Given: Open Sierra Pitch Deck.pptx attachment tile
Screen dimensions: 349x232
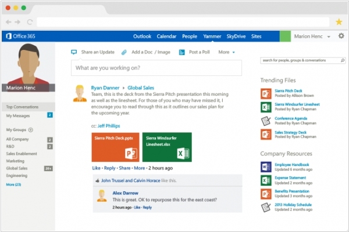Looking at the screenshot, I should [116, 147].
